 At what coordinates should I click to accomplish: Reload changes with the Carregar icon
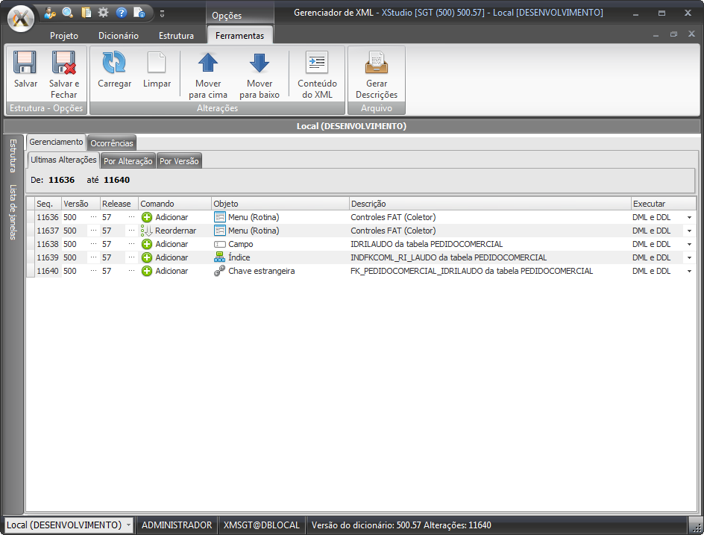tap(114, 63)
